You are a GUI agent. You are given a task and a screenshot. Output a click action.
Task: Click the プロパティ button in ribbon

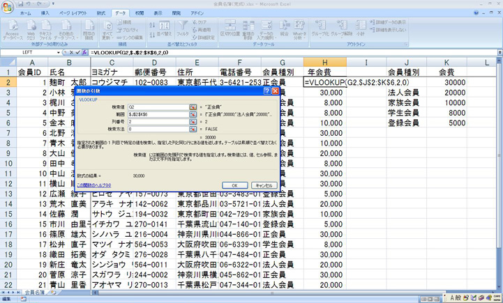coord(128,30)
